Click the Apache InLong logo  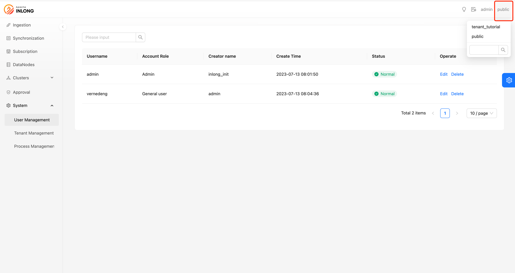[19, 10]
